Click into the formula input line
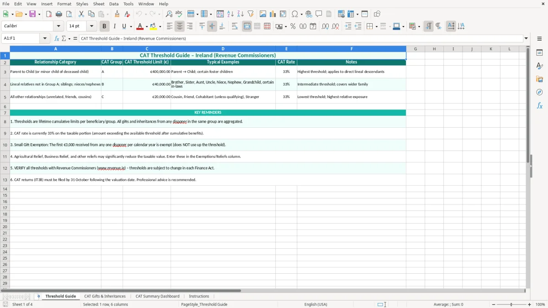 (301, 38)
